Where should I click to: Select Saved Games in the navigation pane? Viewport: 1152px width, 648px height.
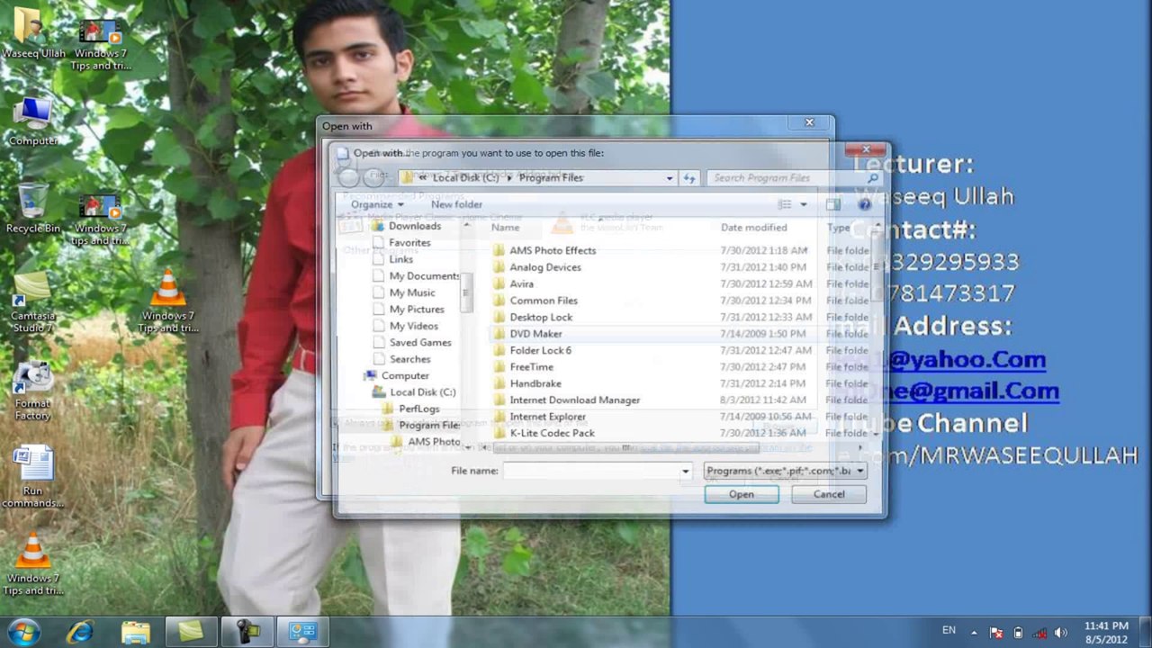[420, 343]
